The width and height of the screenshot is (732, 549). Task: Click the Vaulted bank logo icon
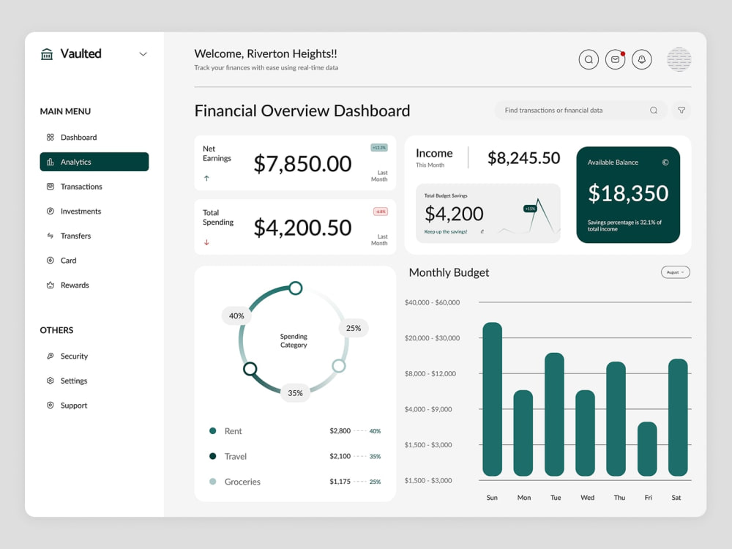47,54
